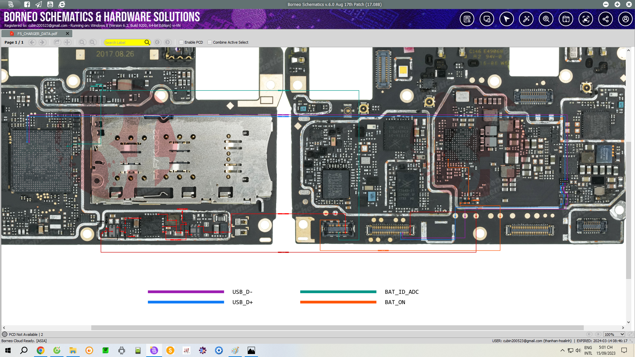Open the user account profile icon
Viewport: 635px width, 357px height.
(x=625, y=19)
